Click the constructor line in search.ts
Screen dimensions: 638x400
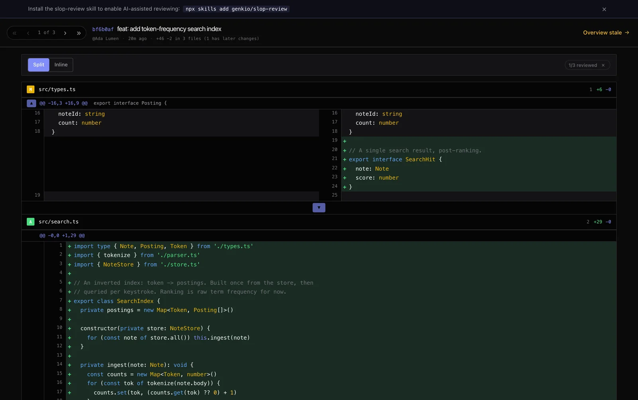341,328
